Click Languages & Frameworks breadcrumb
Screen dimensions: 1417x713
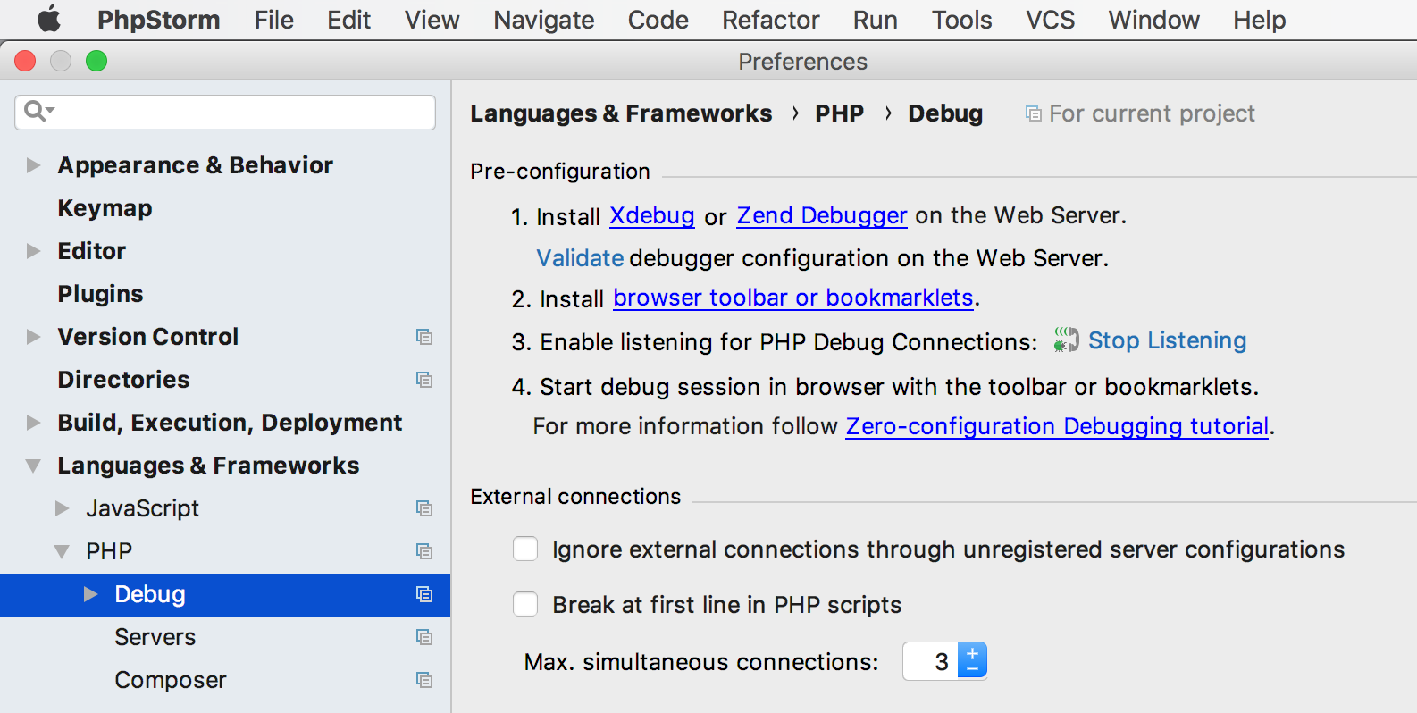[621, 113]
